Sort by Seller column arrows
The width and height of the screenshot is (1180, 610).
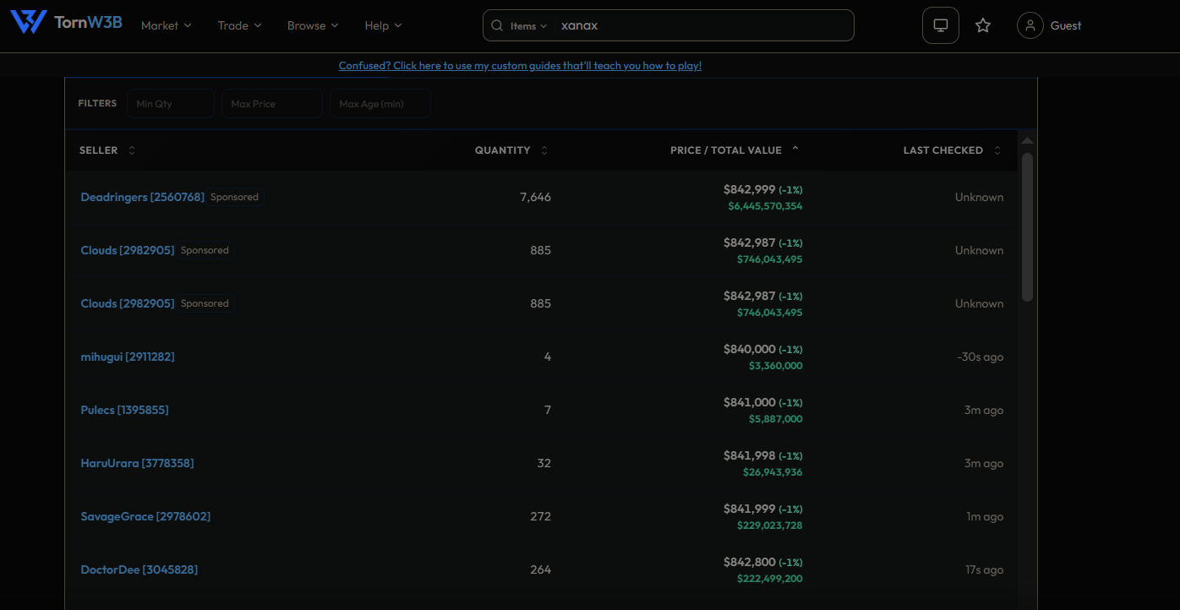(132, 150)
